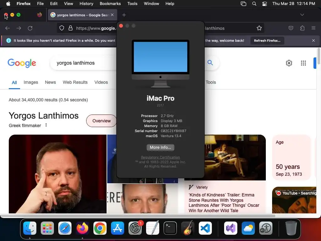Image resolution: width=321 pixels, height=241 pixels.
Task: Open the Firefox application menu
Action: click(x=24, y=3)
